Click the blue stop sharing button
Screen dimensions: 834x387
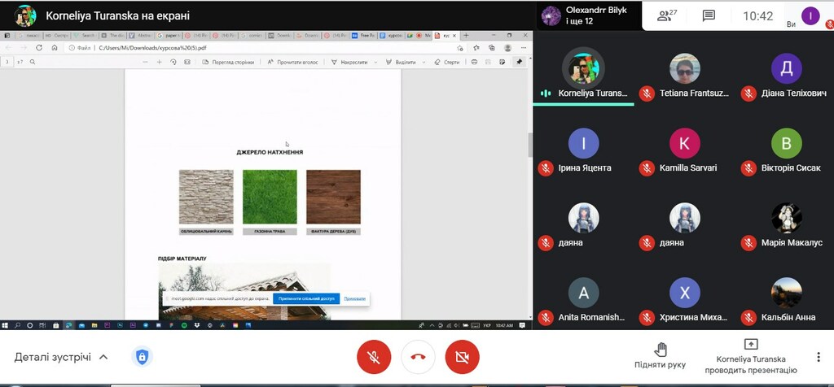coord(305,298)
